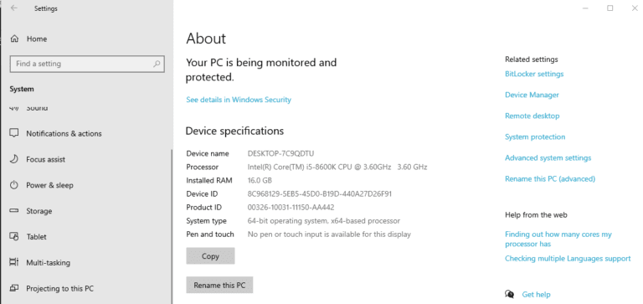The width and height of the screenshot is (643, 304).
Task: Click the 16.0 GB installed RAM value
Action: 260,181
